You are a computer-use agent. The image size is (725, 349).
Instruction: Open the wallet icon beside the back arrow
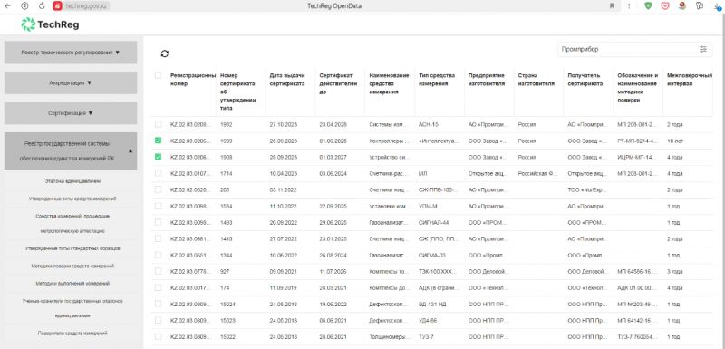[x=24, y=6]
